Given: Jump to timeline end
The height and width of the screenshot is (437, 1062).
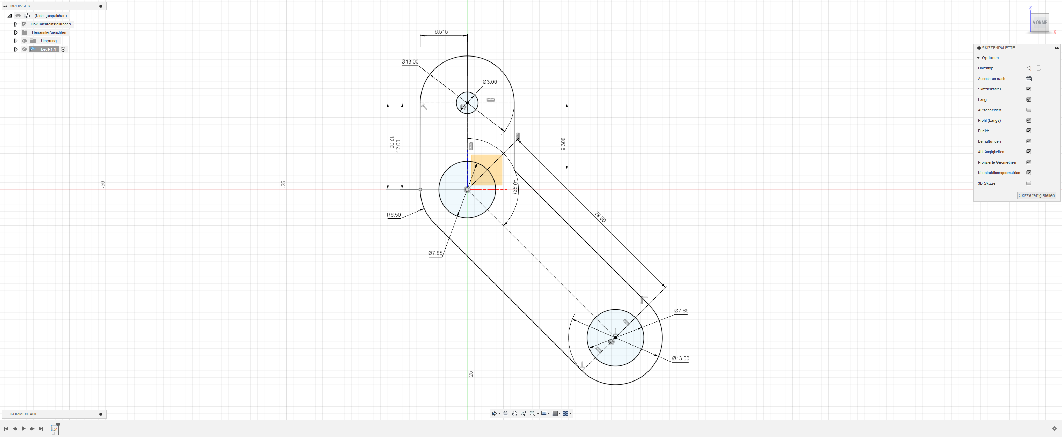Looking at the screenshot, I should tap(41, 428).
